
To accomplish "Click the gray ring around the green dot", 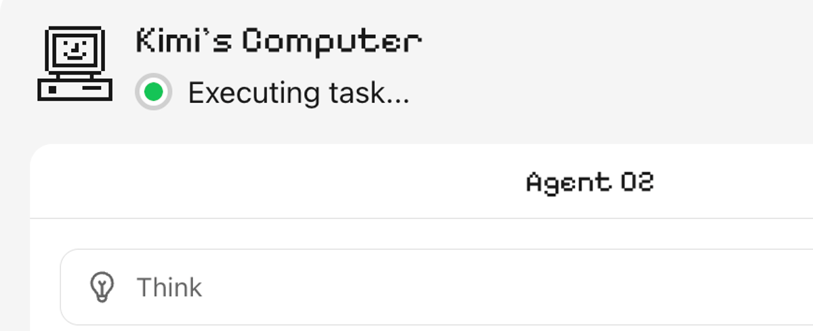I will (x=141, y=92).
